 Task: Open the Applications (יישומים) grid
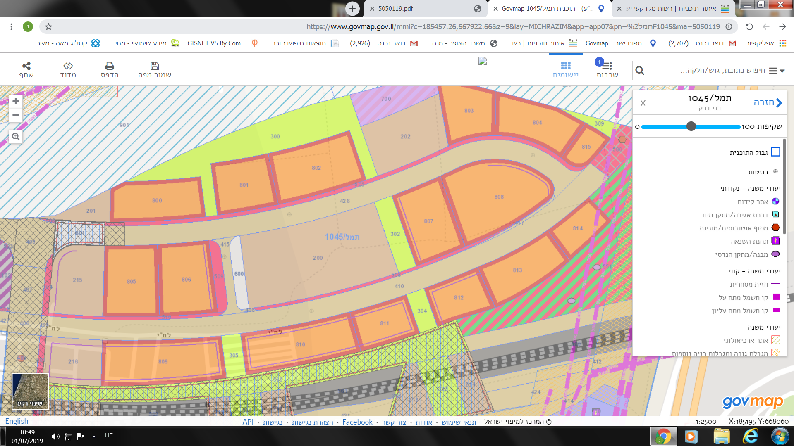pos(566,66)
